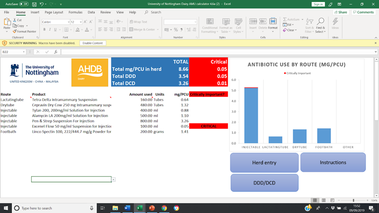Open the Formulas ribbon tab
Image resolution: width=379 pixels, height=213 pixels.
75,12
